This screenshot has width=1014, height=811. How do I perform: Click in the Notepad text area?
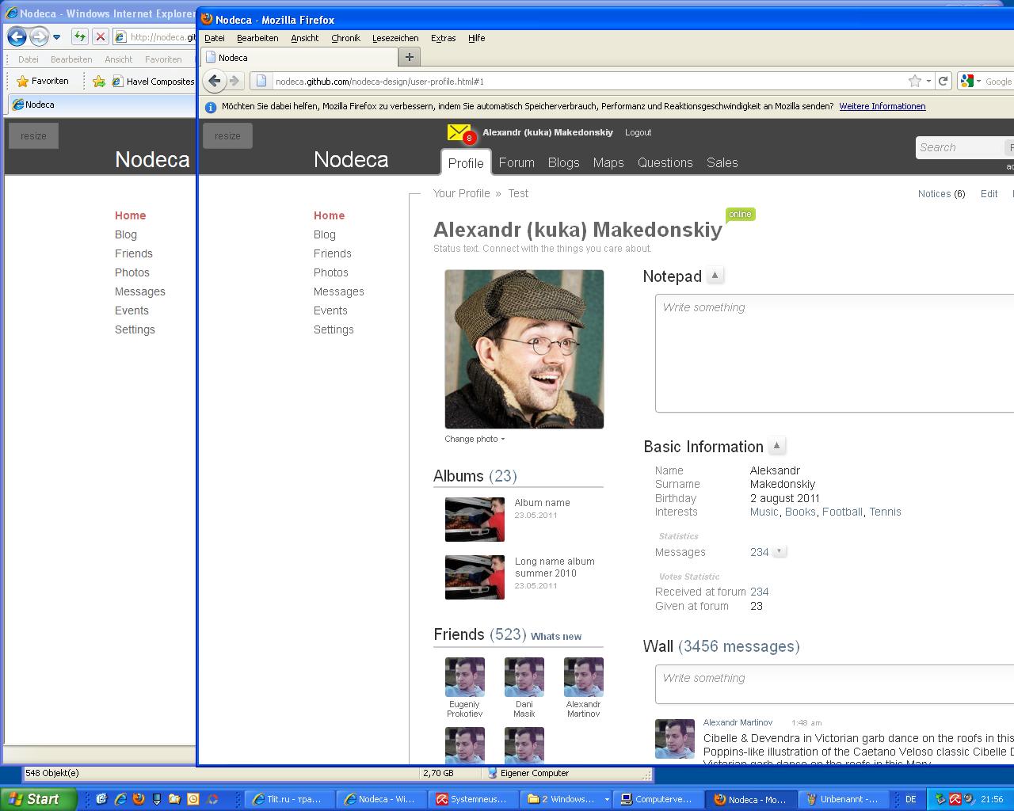point(835,353)
